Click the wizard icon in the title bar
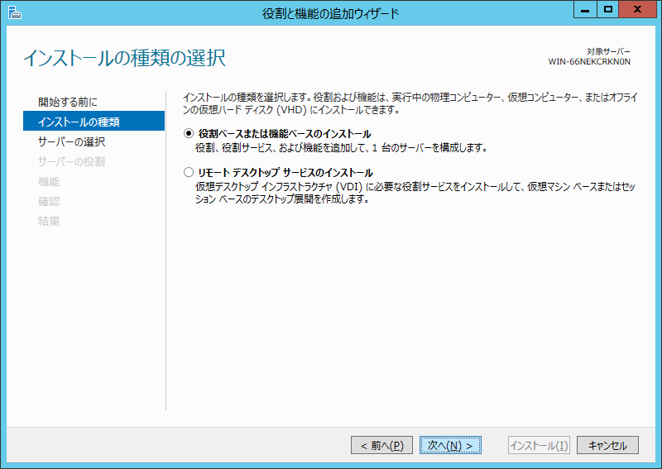The width and height of the screenshot is (662, 469). coord(13,12)
